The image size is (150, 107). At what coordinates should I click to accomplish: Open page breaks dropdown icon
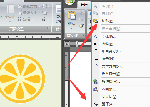point(46,6)
